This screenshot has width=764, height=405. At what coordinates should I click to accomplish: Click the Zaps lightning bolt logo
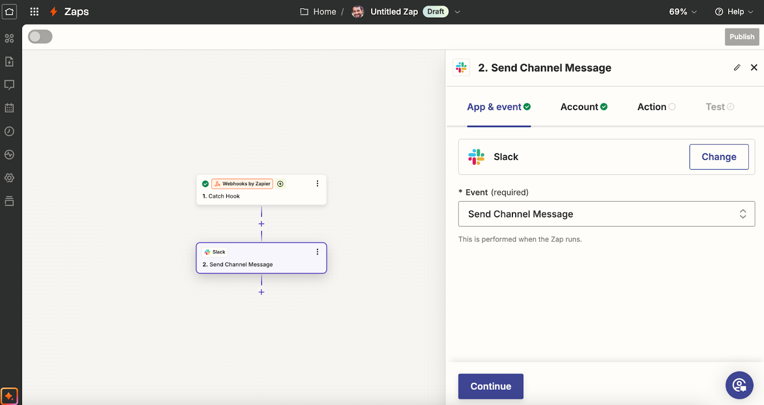(53, 11)
